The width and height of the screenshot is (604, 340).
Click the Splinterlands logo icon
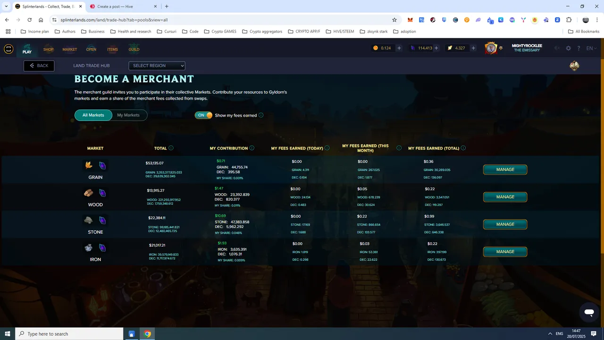tap(8, 49)
